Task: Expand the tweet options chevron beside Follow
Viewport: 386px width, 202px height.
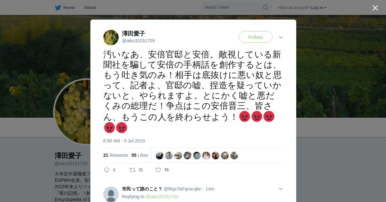Action: tap(281, 37)
